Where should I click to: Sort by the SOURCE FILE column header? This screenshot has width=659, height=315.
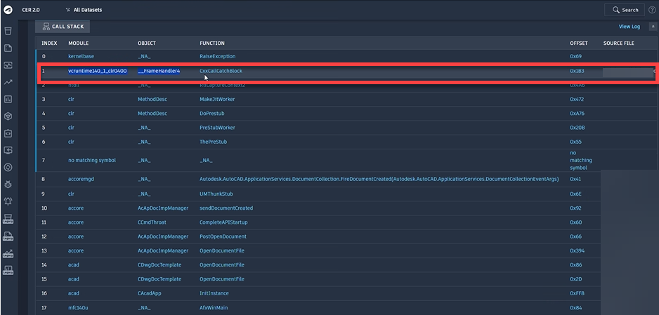[619, 43]
